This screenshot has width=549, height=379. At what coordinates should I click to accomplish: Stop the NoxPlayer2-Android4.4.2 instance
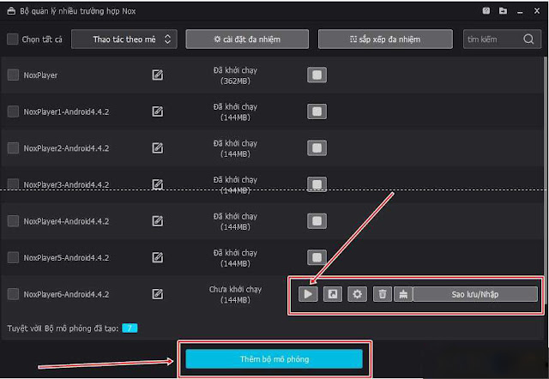pos(317,148)
